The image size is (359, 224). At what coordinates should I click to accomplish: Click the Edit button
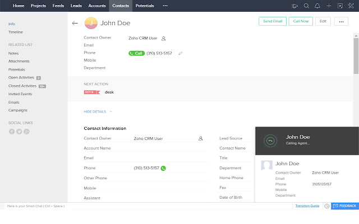point(323,21)
